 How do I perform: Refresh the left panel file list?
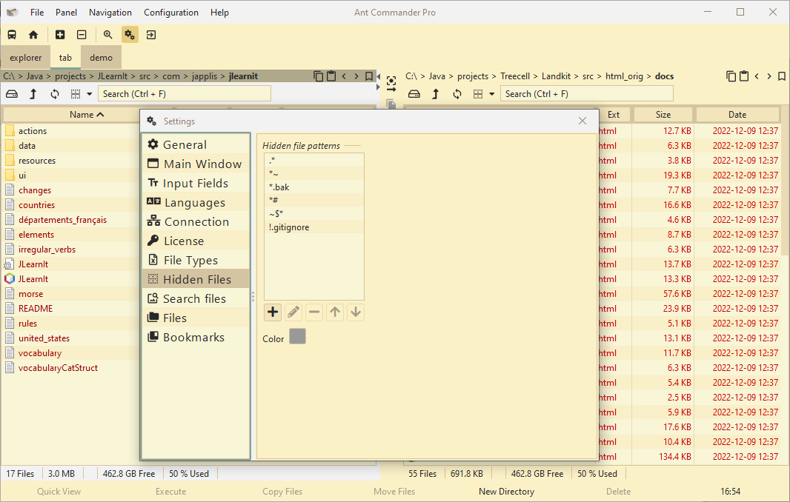(54, 93)
